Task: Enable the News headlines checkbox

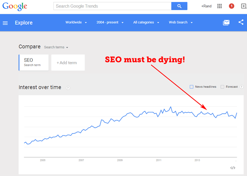Action: tap(192, 87)
